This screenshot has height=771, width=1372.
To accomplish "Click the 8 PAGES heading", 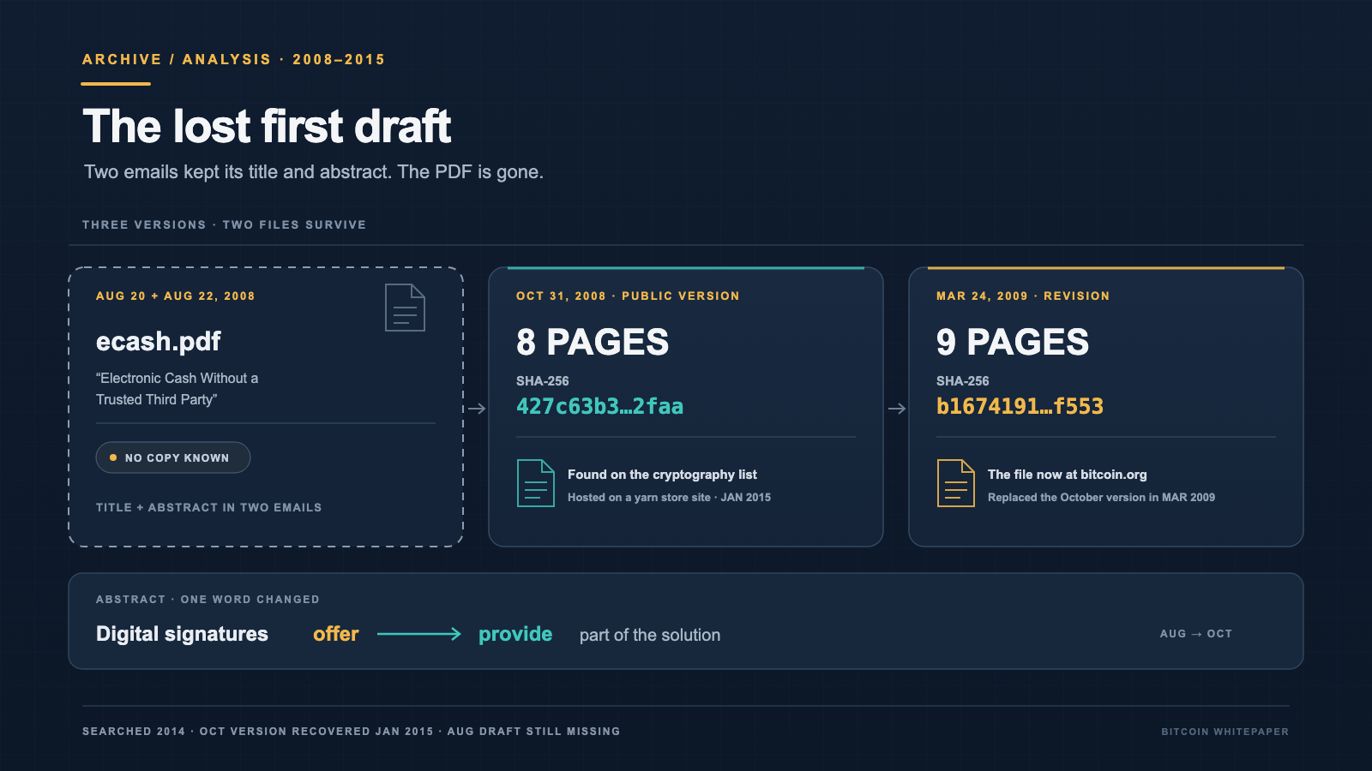I will point(593,343).
